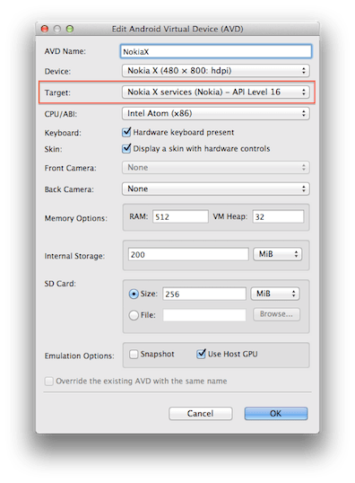This screenshot has height=483, width=355.
Task: Enable the Snapshot checkbox
Action: pyautogui.click(x=134, y=354)
